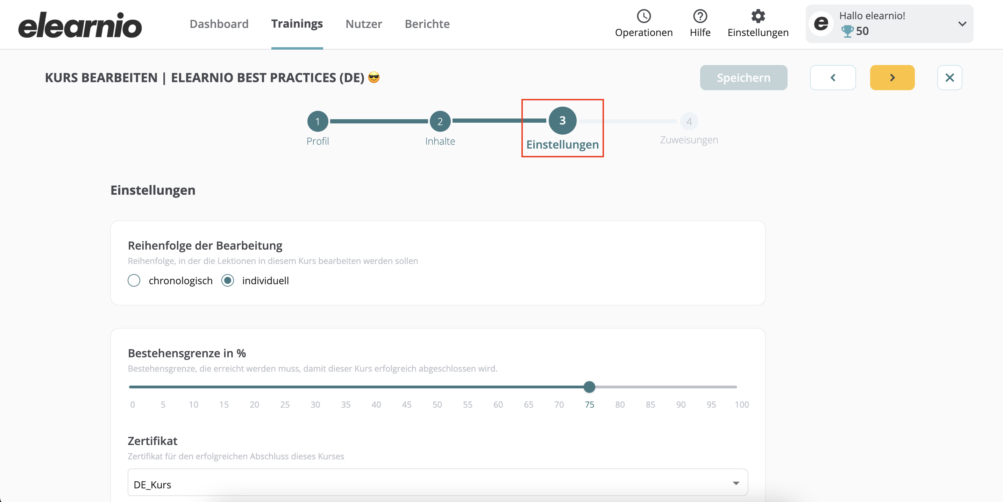This screenshot has height=502, width=1003.
Task: Open the Berichte tab
Action: (x=427, y=24)
